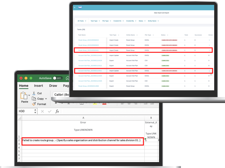
Task: Sort by File Type column icon
Action: [153, 35]
